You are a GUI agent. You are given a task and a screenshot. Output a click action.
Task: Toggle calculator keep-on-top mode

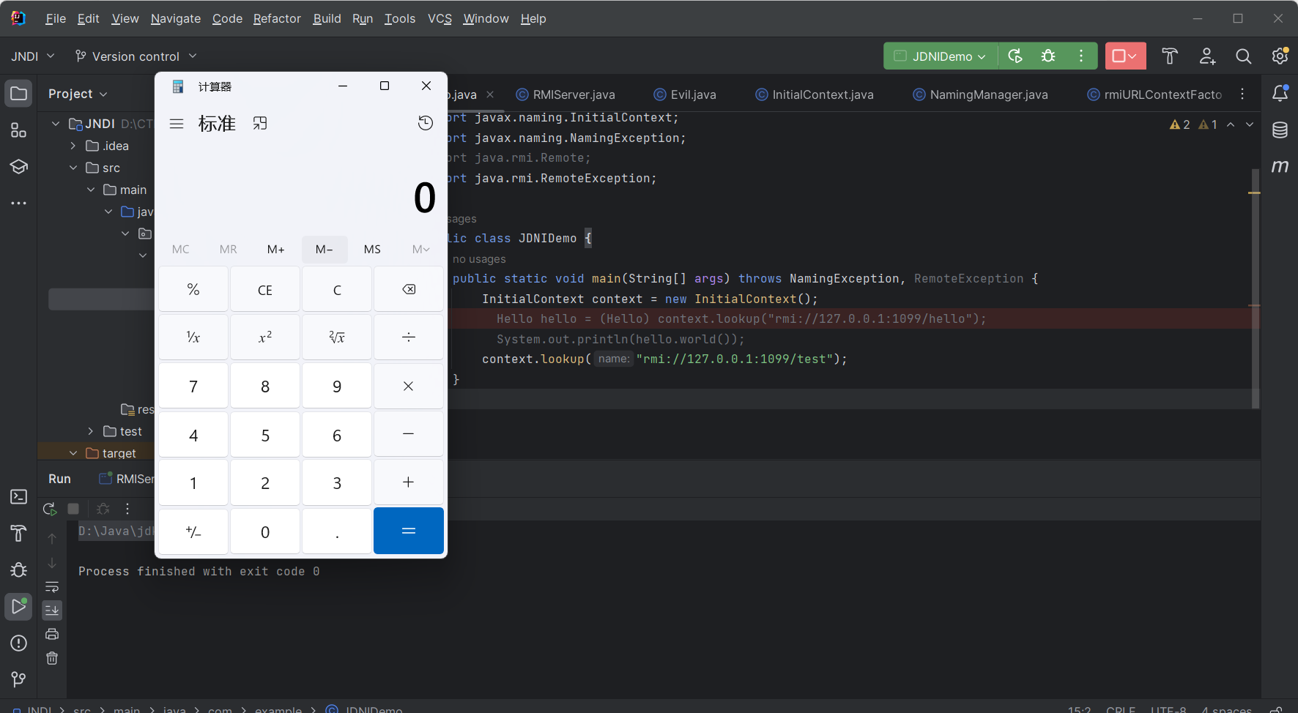(260, 124)
